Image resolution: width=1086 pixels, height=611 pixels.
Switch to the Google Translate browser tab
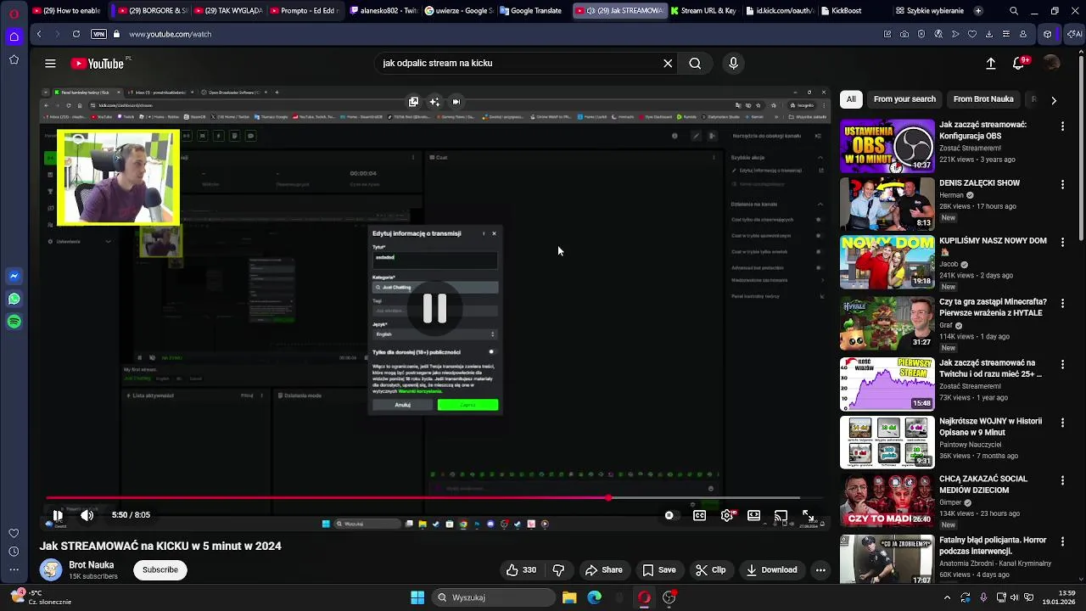(x=530, y=11)
